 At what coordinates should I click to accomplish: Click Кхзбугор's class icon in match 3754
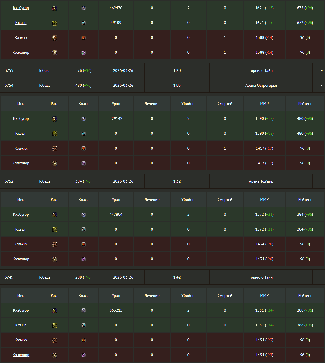click(x=83, y=119)
